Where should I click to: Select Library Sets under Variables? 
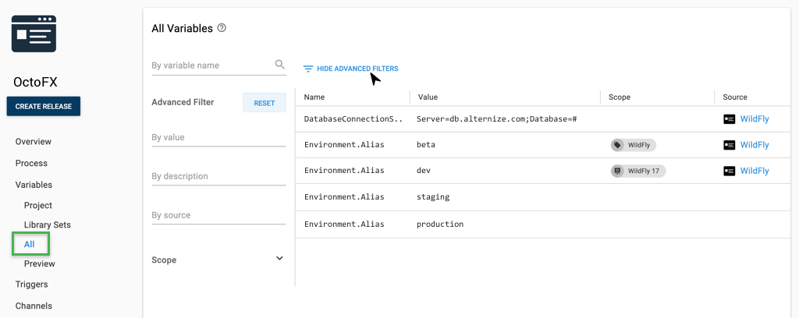tap(48, 224)
